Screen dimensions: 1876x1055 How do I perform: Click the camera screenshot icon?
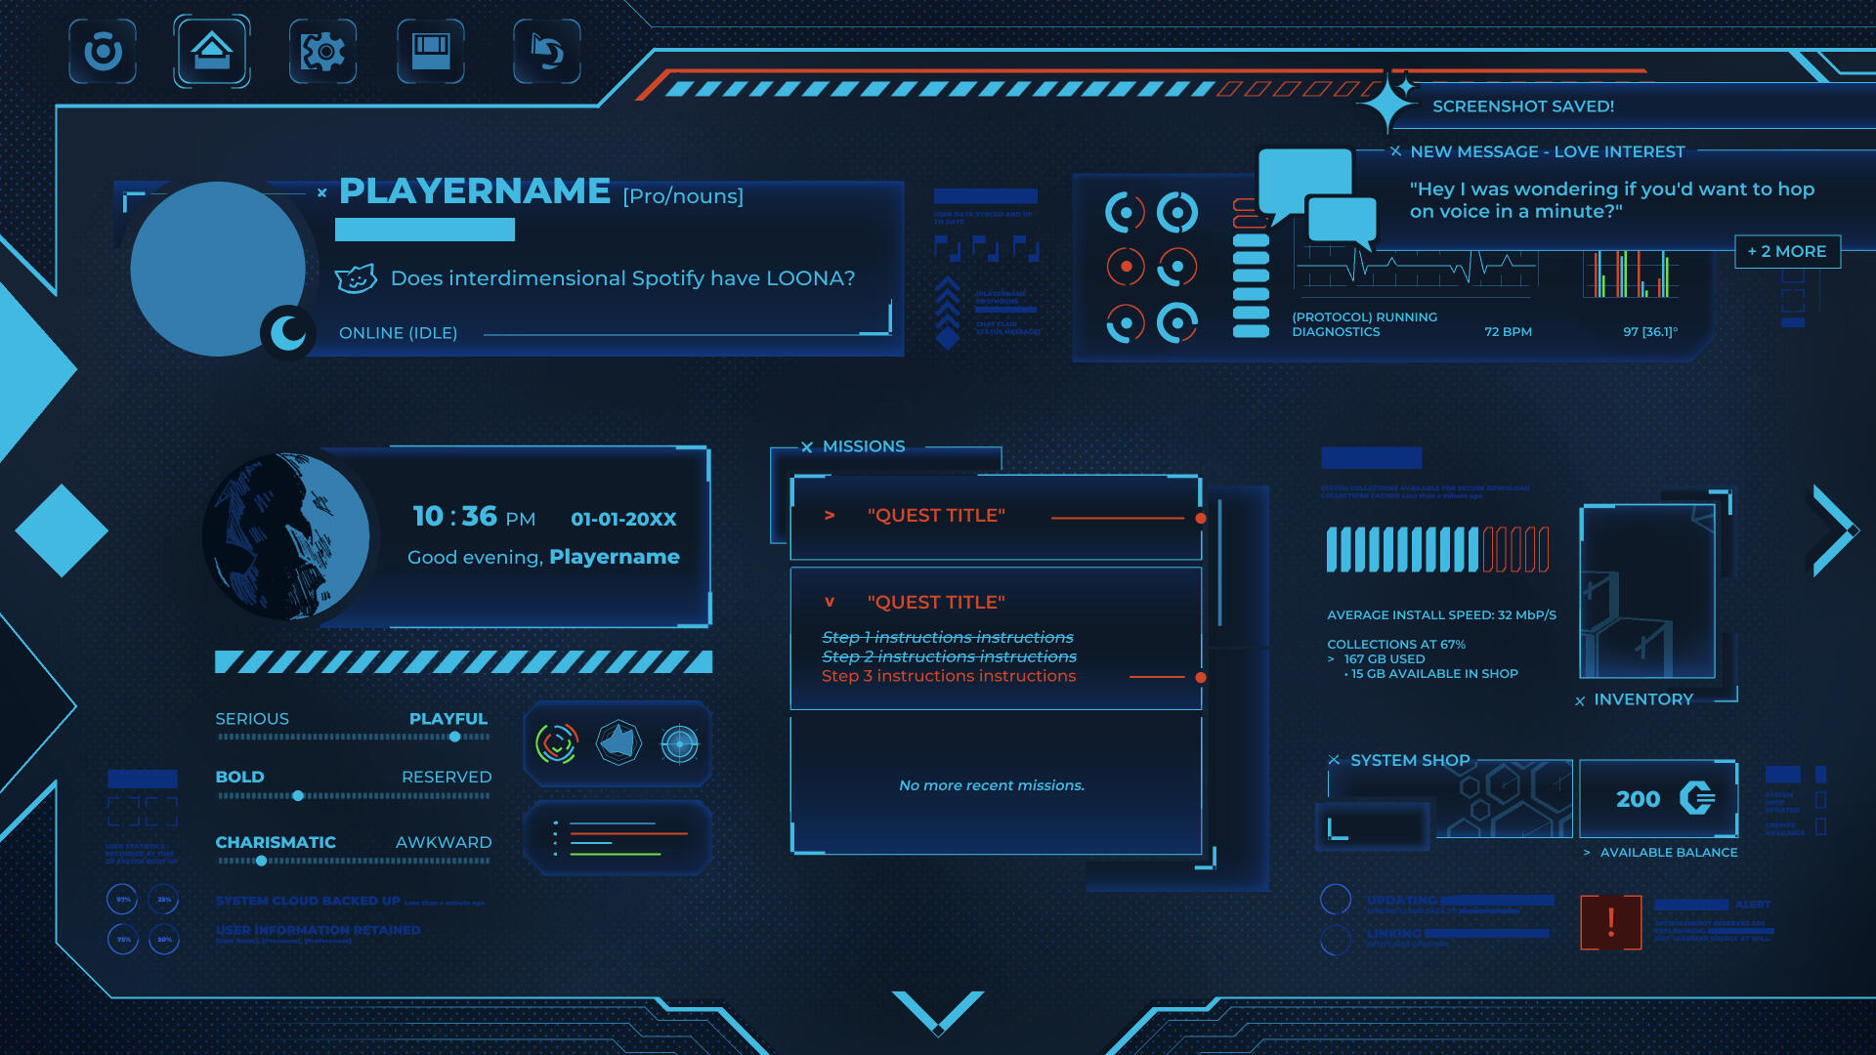(103, 51)
